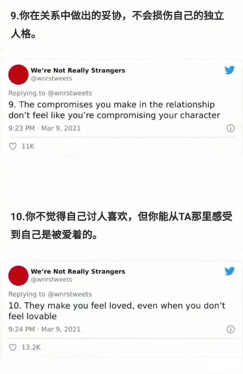
Task: Like tweet 9 with heart icon
Action: (13, 146)
